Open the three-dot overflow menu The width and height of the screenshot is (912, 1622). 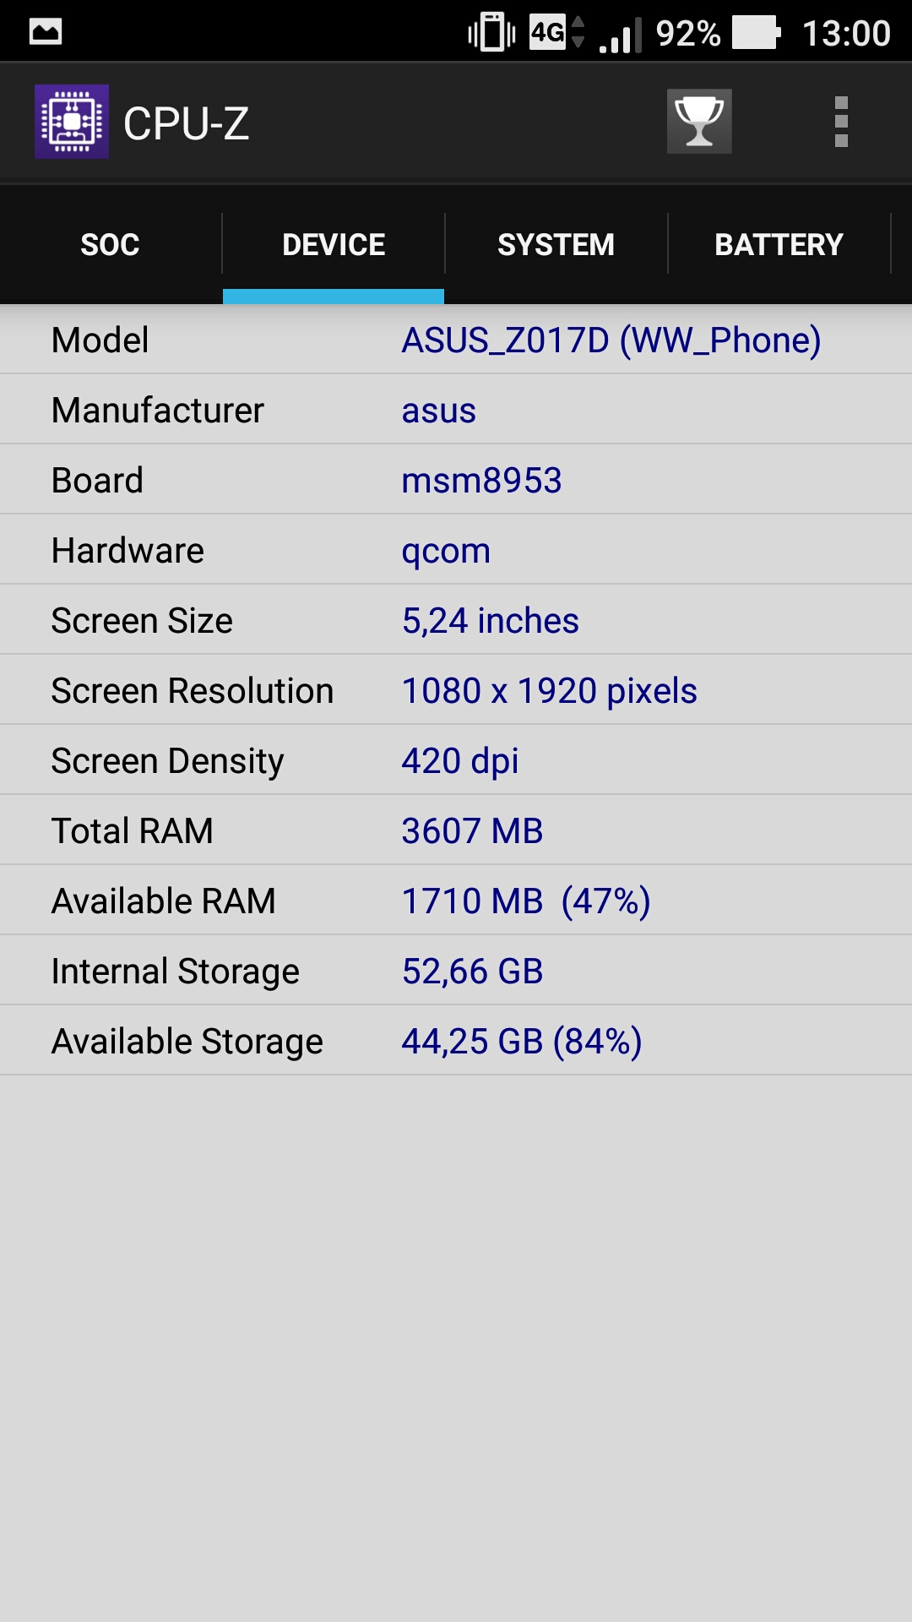(841, 122)
